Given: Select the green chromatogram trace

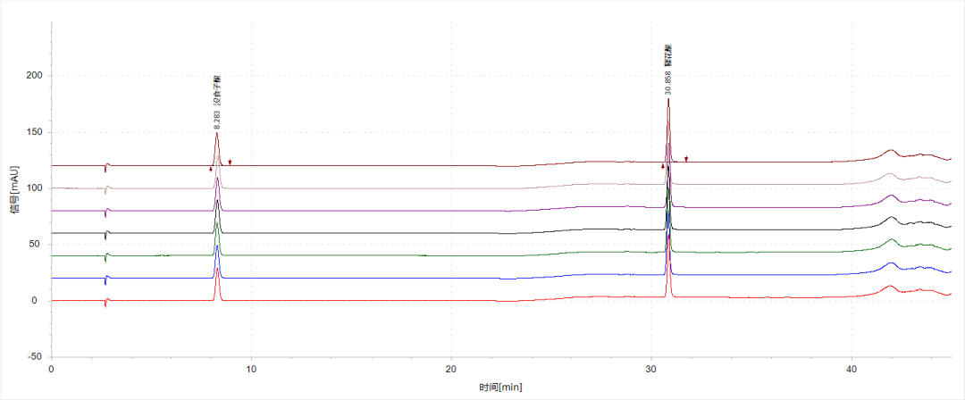Looking at the screenshot, I should [369, 255].
